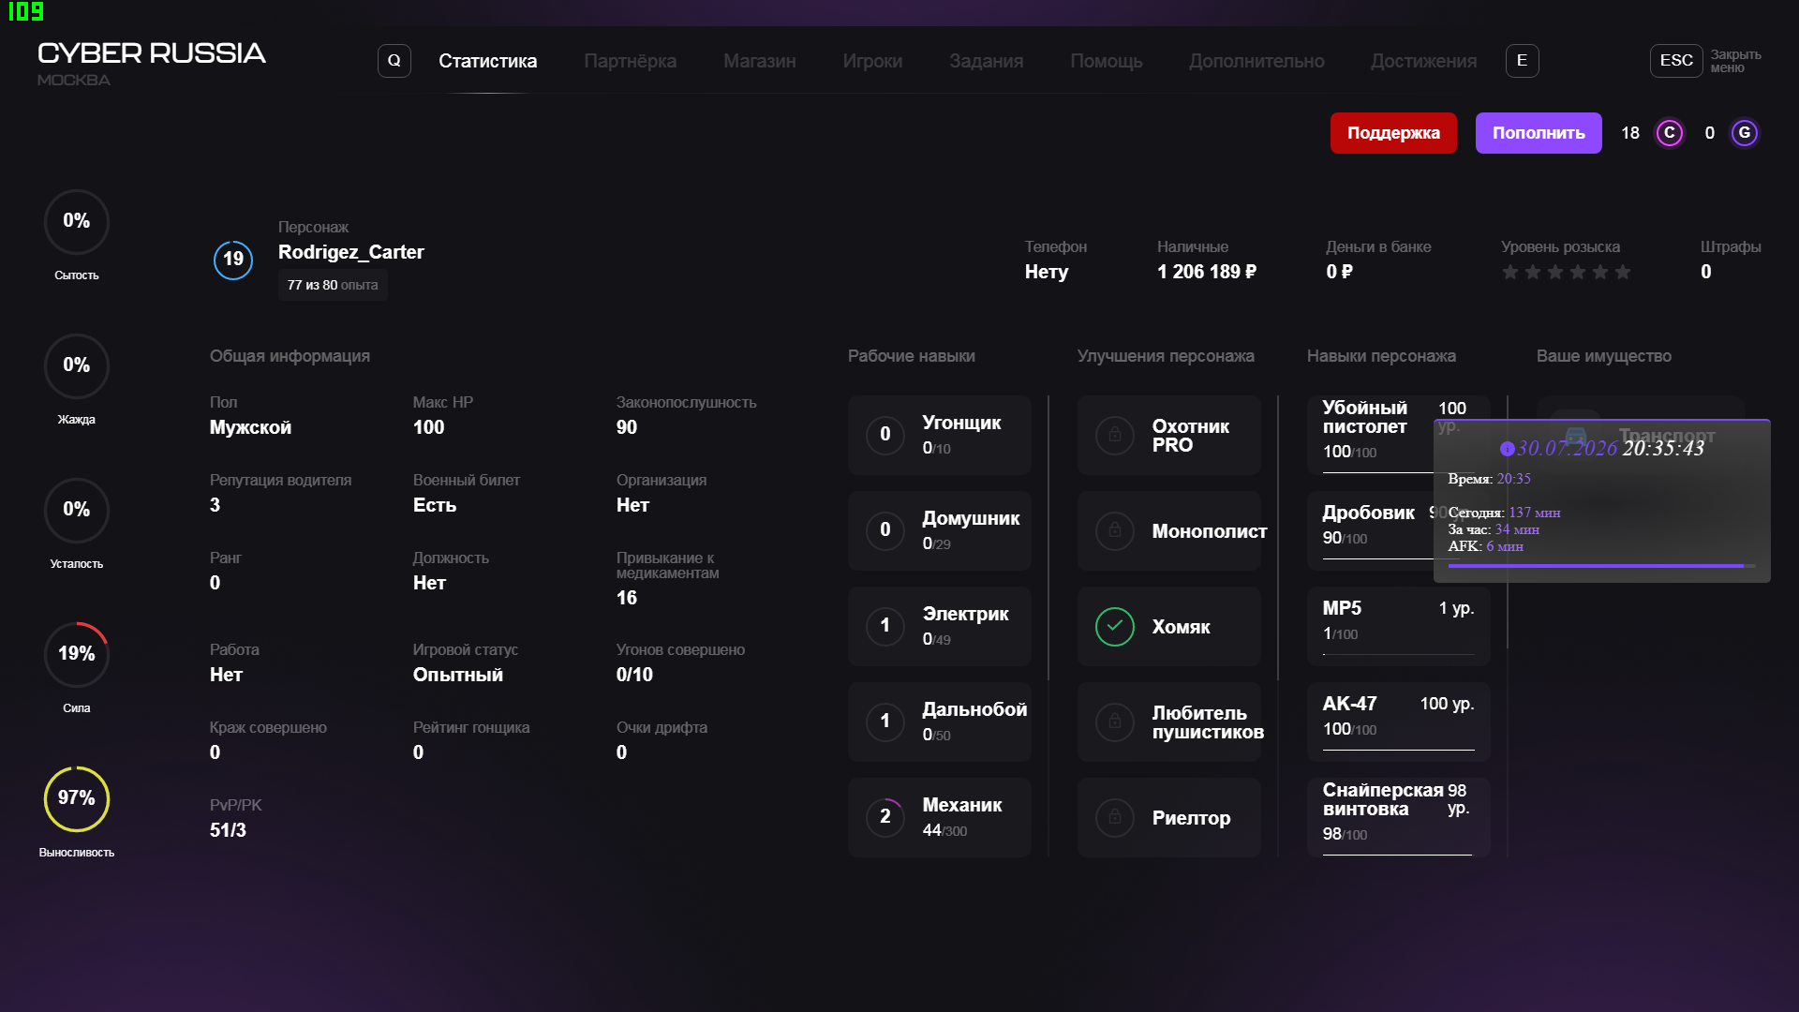Click the G coin currency icon

1745,133
